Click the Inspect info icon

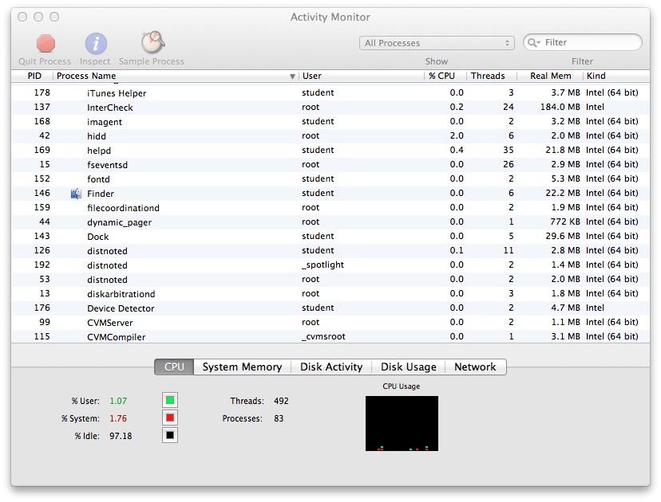[x=96, y=43]
